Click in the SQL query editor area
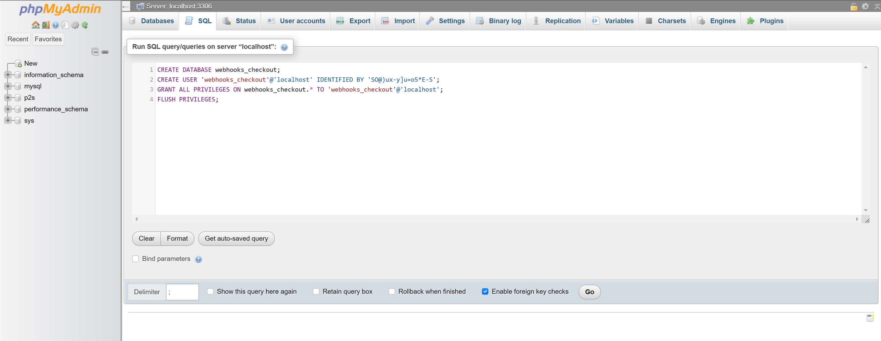Viewport: 881px width, 341px height. (508, 139)
